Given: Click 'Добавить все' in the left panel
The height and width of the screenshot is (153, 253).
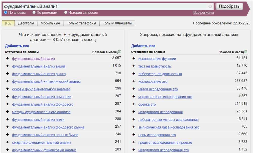Looking at the screenshot, I should pyautogui.click(x=17, y=46).
